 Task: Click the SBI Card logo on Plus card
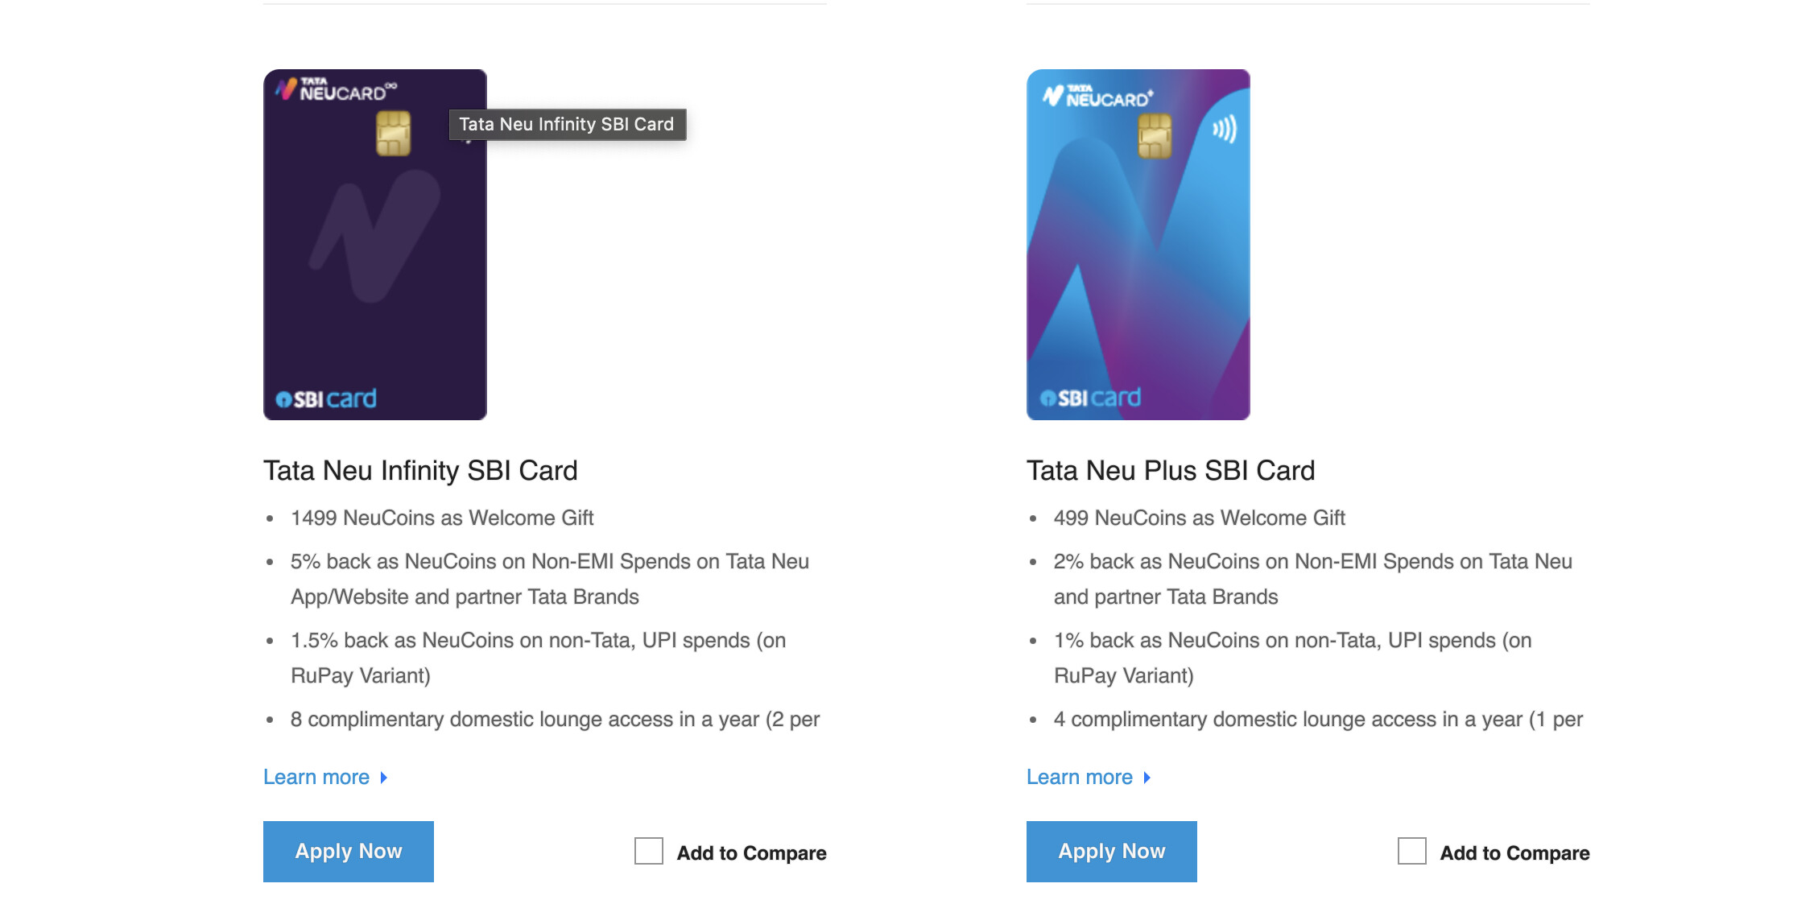click(x=1090, y=398)
